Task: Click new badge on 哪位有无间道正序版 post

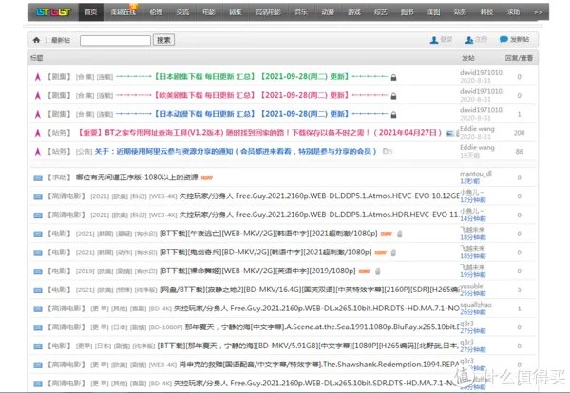Action: [207, 178]
